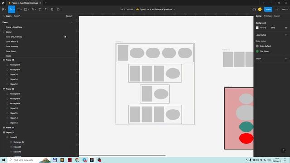Click the background color swatch

(x=257, y=28)
